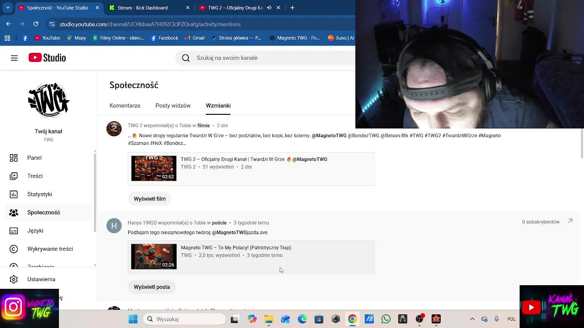This screenshot has width=584, height=328.
Task: Click the TWG channel avatar
Action: tap(48, 100)
